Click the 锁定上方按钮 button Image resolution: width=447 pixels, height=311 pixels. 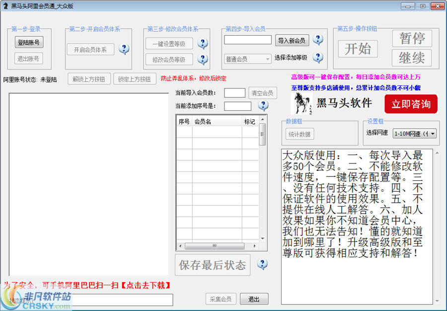[135, 79]
